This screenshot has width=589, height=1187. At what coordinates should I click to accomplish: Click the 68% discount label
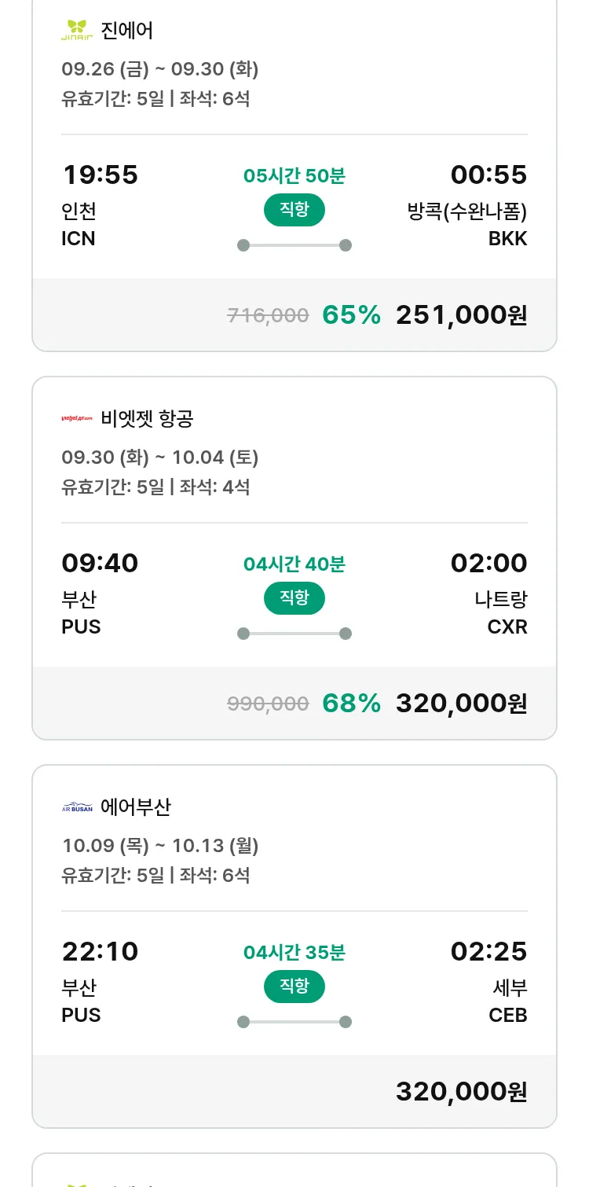click(x=351, y=704)
